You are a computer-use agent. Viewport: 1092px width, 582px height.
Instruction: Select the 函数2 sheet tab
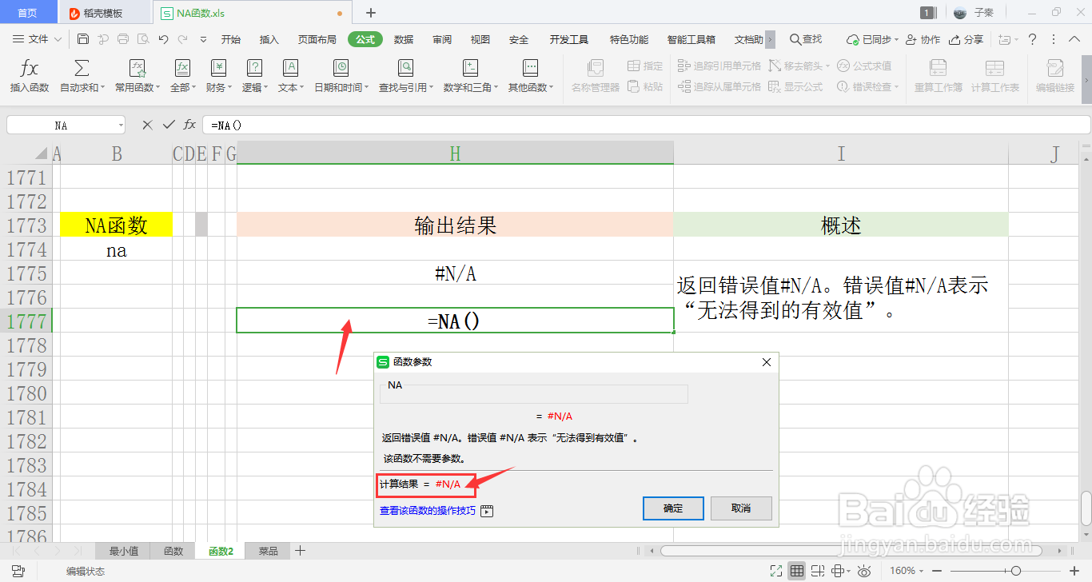click(x=220, y=550)
